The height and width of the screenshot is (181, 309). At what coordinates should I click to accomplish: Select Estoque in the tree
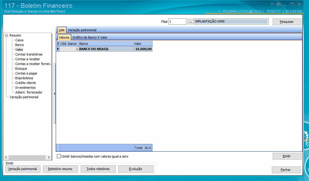click(x=21, y=69)
